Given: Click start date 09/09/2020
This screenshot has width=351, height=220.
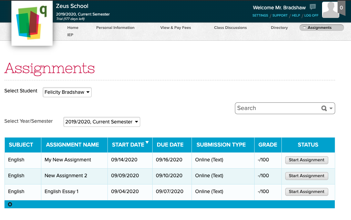Looking at the screenshot, I should [x=125, y=176].
